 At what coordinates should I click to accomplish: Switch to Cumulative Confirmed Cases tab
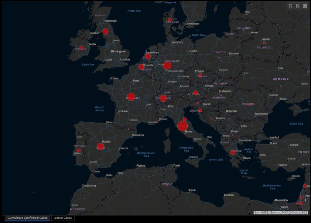27,218
